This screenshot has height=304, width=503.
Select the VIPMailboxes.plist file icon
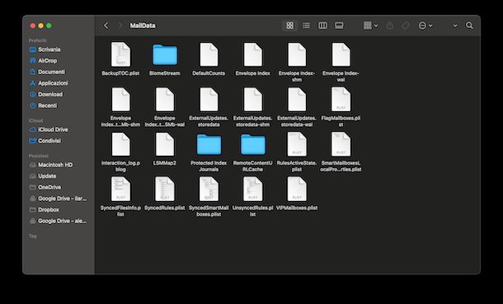coord(297,189)
